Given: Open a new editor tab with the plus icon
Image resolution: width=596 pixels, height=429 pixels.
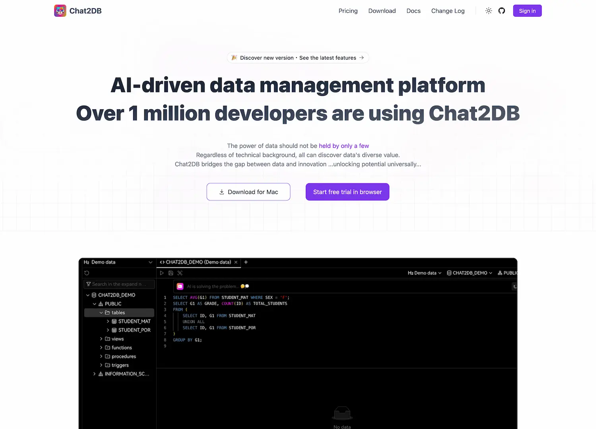Looking at the screenshot, I should (x=246, y=262).
